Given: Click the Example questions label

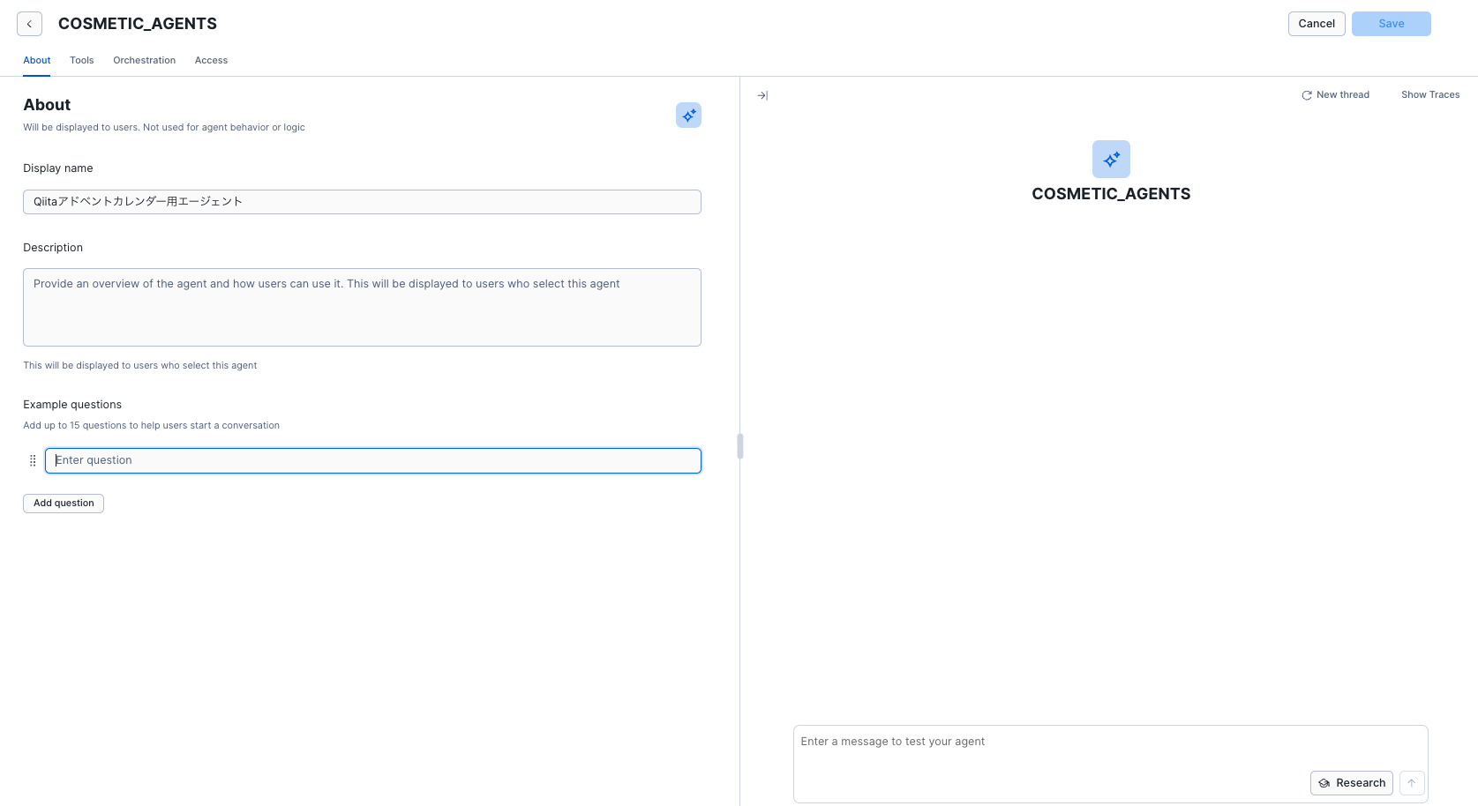Looking at the screenshot, I should pyautogui.click(x=72, y=405).
